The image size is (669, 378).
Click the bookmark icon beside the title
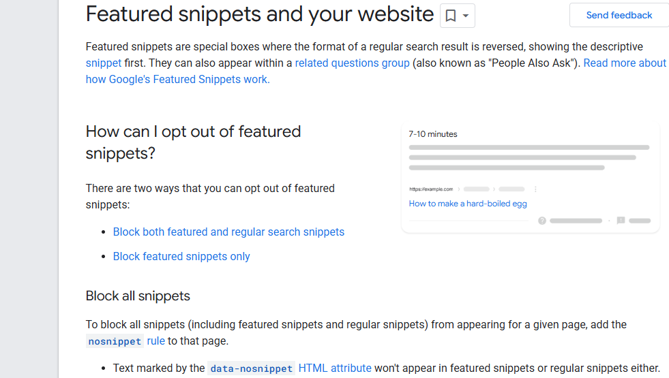tap(451, 16)
